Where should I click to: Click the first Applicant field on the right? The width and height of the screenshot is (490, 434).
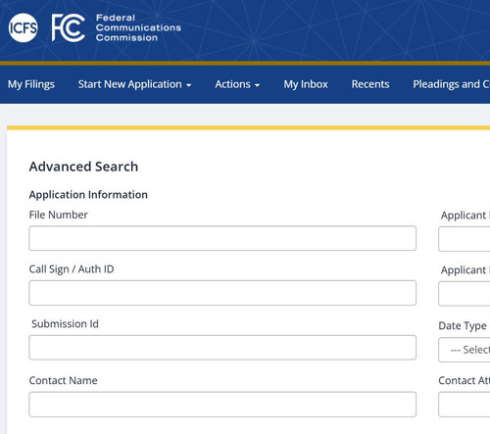(x=465, y=239)
